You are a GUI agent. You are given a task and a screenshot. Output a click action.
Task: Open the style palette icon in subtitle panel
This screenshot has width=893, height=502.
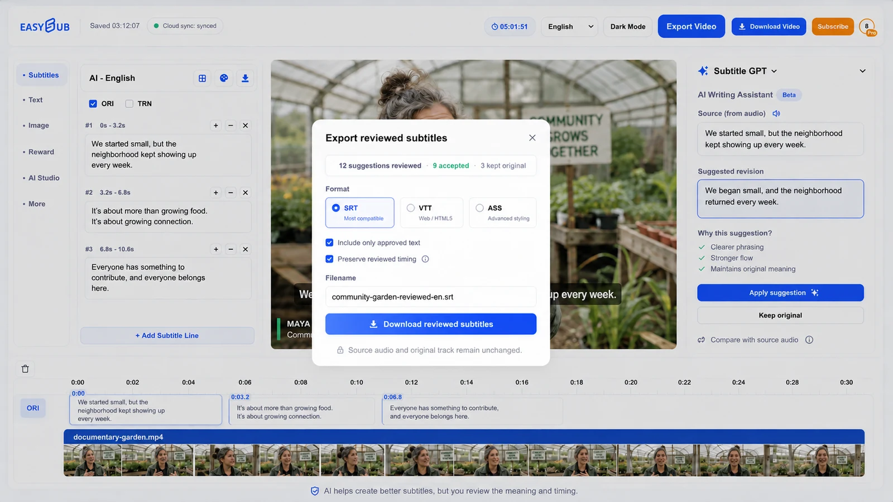(224, 78)
